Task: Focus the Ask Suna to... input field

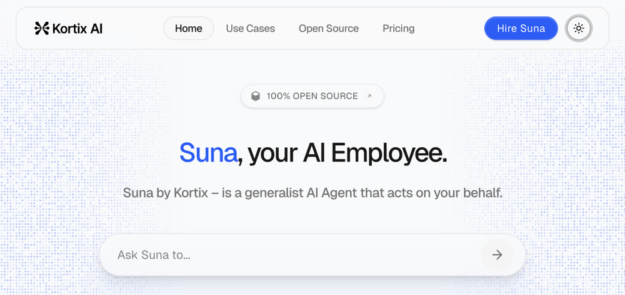Action: pyautogui.click(x=290, y=255)
